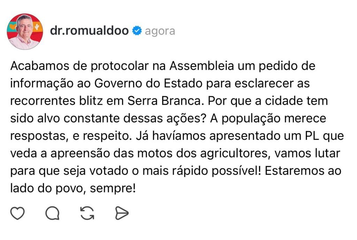Repost using the circular arrows icon
Image resolution: width=357 pixels, height=240 pixels.
[87, 213]
